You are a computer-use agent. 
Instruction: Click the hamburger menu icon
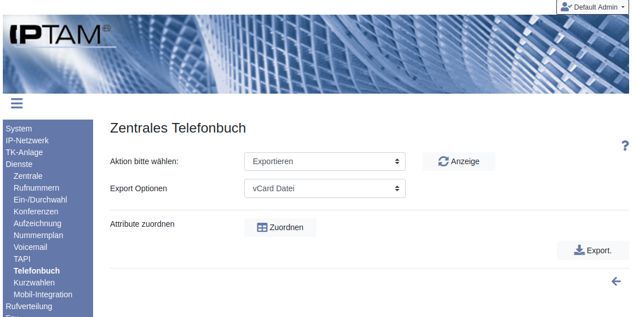[x=16, y=103]
